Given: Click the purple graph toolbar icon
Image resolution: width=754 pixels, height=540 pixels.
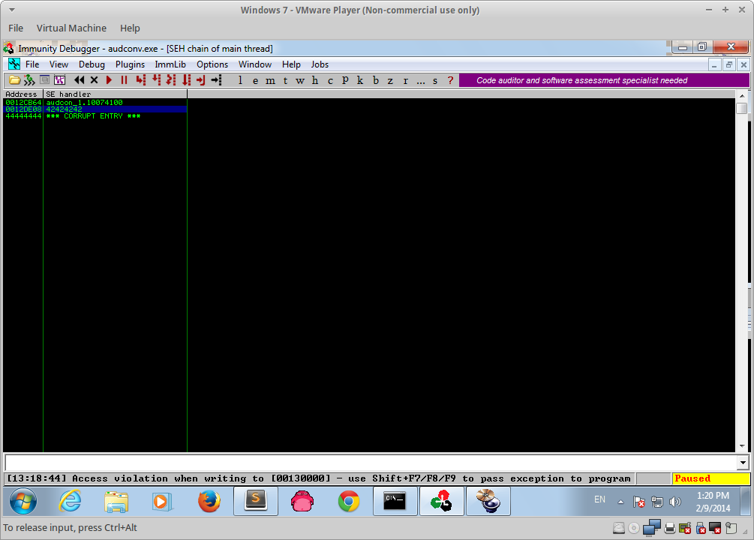Looking at the screenshot, I should coord(59,80).
